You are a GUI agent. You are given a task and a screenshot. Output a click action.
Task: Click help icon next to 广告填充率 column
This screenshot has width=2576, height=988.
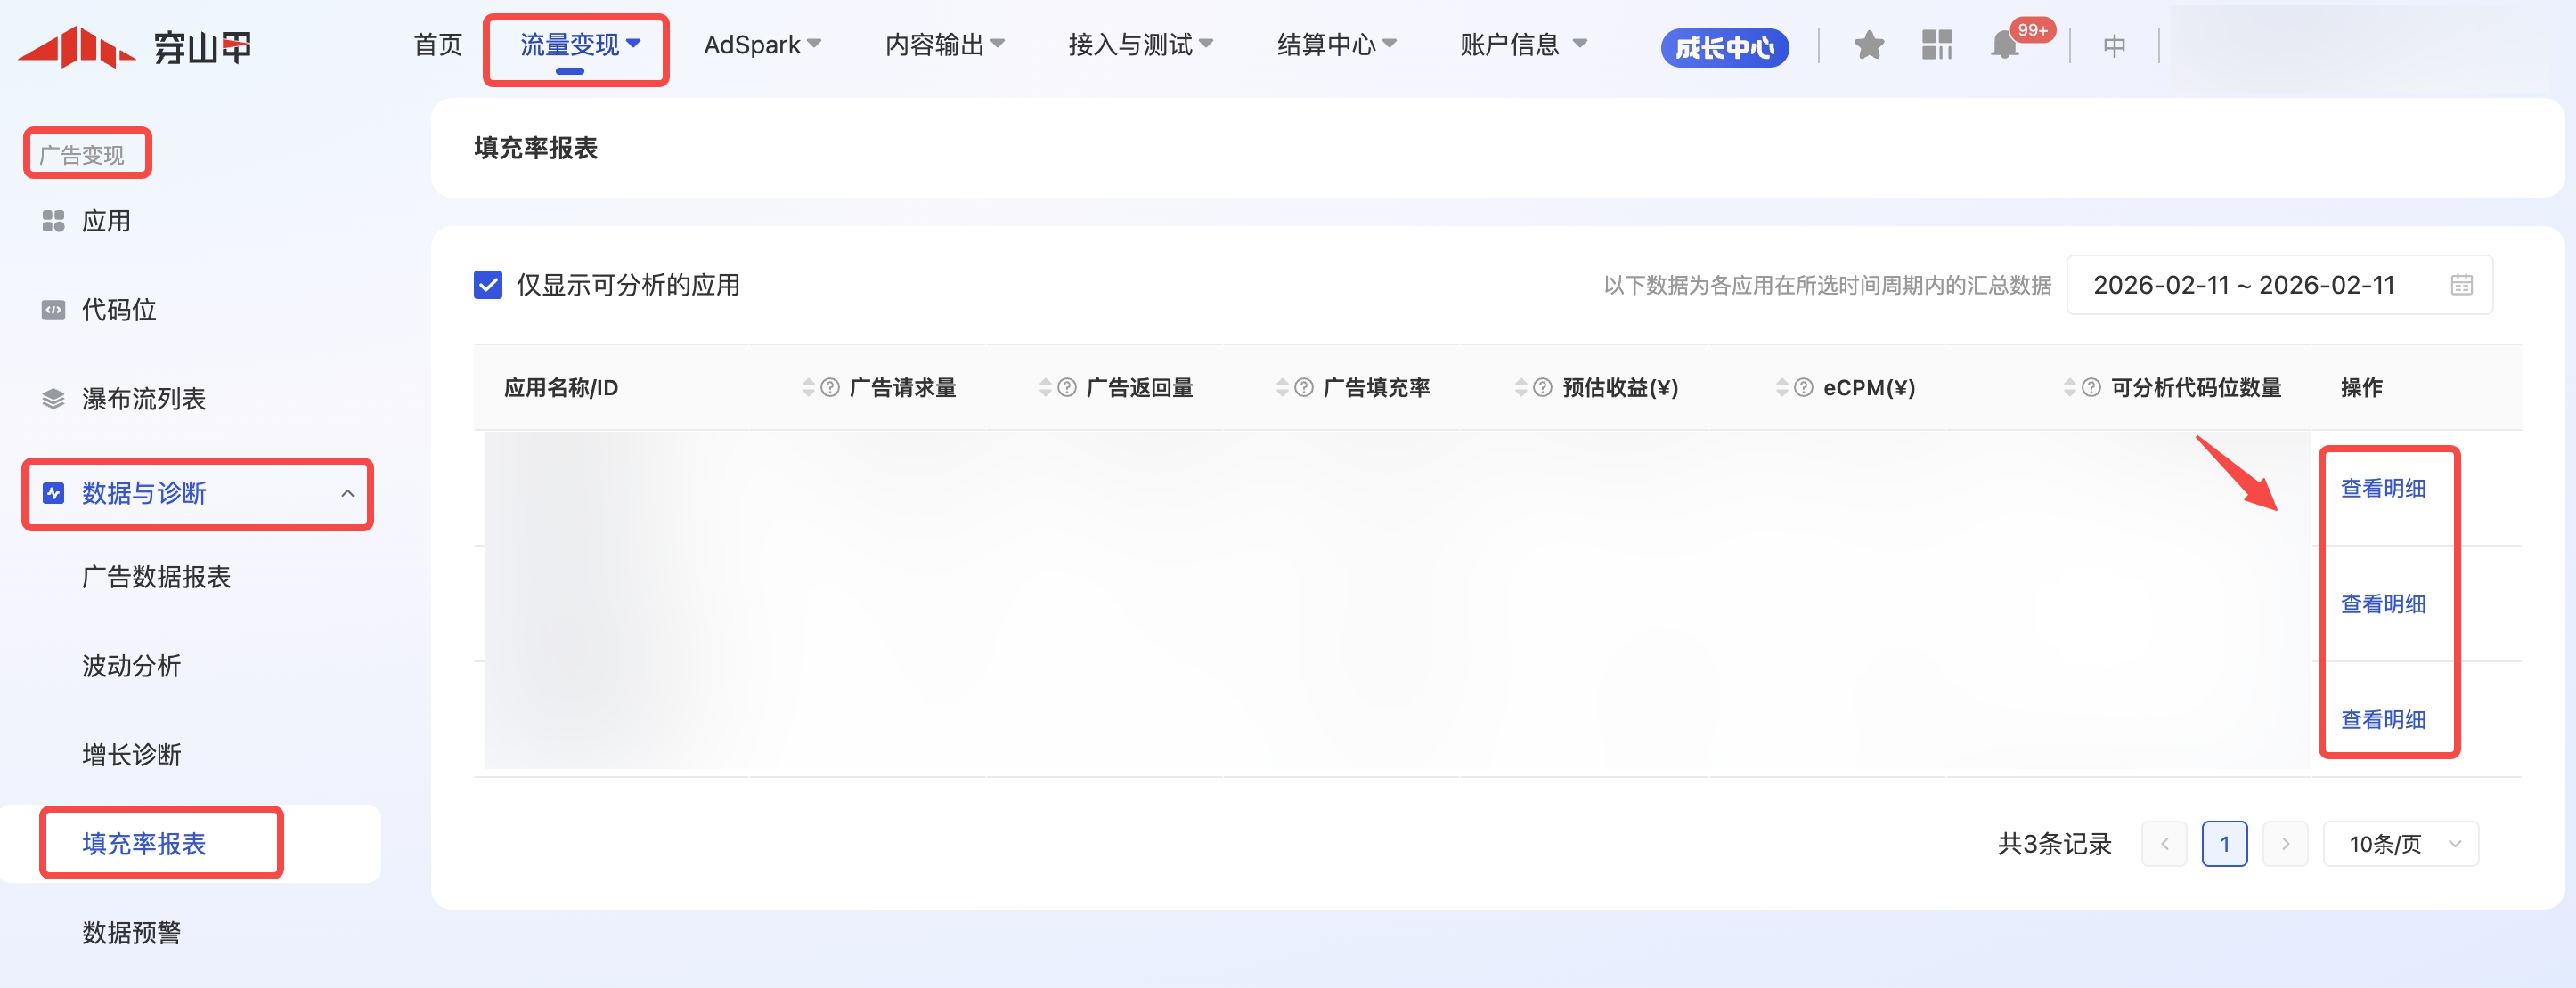(1303, 387)
